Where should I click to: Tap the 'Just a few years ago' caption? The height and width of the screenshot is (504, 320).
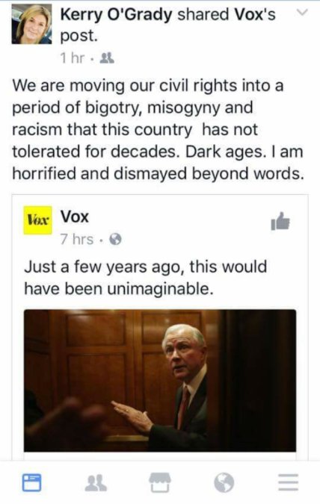point(146,278)
